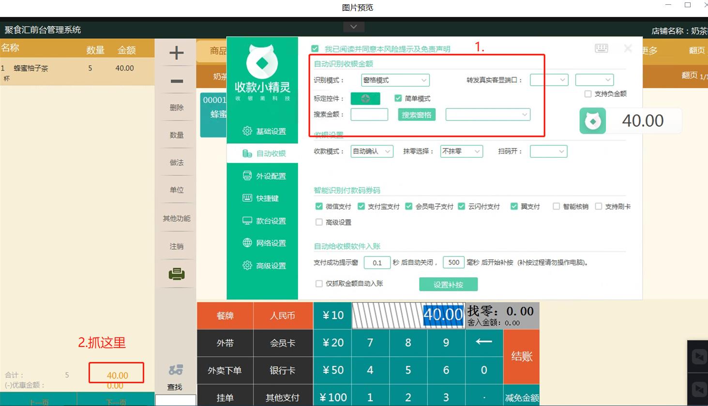Viewport: 708px width, 406px height.
Task: Click the 注销 button in the side column
Action: (x=177, y=246)
